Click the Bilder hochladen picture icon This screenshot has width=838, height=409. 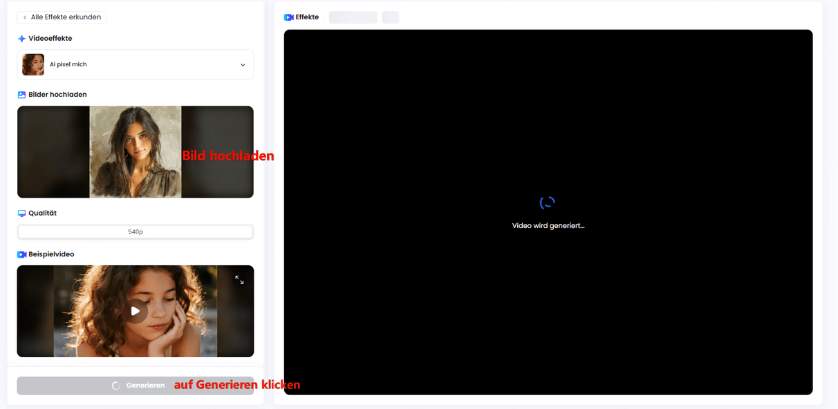click(x=21, y=95)
